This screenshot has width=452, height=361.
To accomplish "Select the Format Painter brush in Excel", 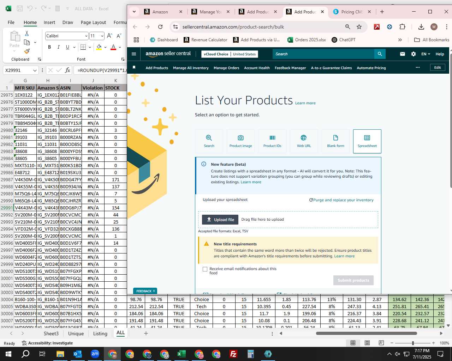I will [27, 51].
